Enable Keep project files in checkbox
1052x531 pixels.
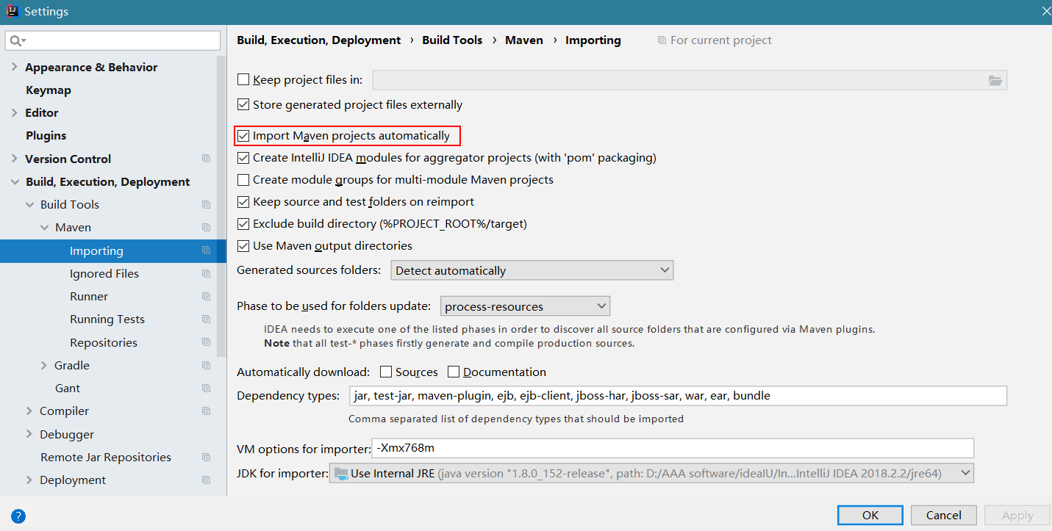pos(243,80)
